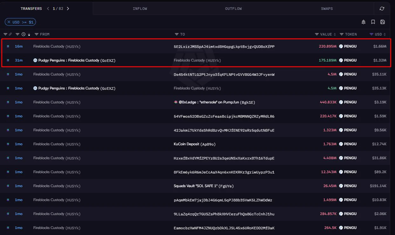The width and height of the screenshot is (395, 235).
Task: Open the @0xLedge "ethersole" on Pump.fun entity
Action: (217, 102)
